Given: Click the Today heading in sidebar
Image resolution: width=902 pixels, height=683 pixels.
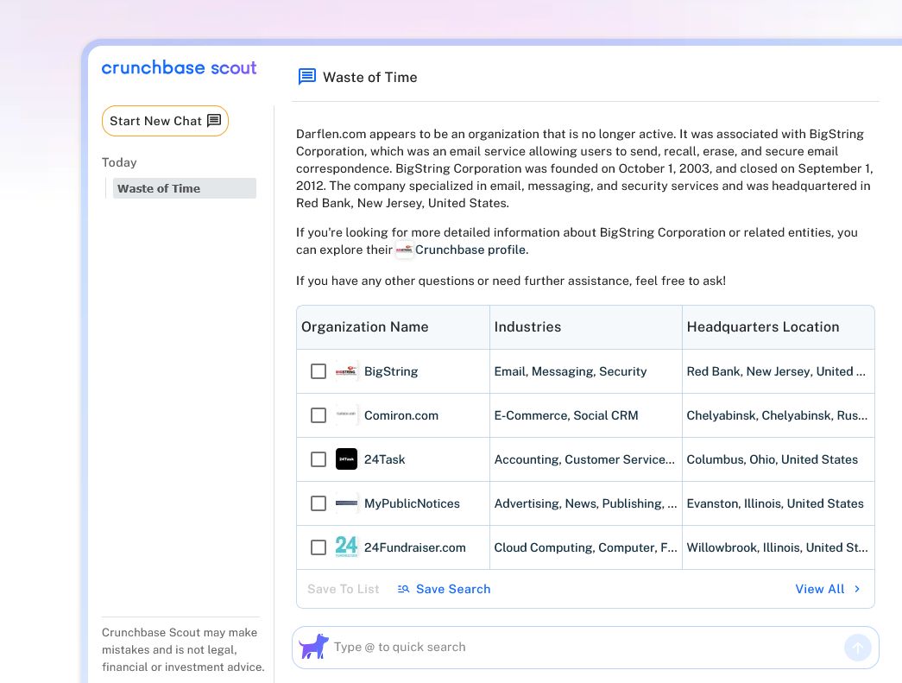Looking at the screenshot, I should pyautogui.click(x=119, y=162).
